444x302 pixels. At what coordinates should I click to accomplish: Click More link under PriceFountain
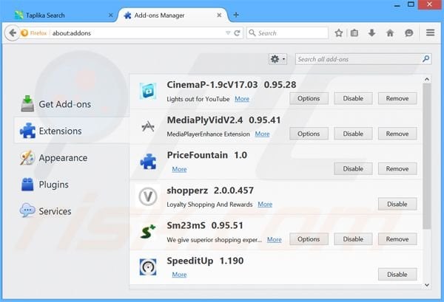pyautogui.click(x=179, y=169)
